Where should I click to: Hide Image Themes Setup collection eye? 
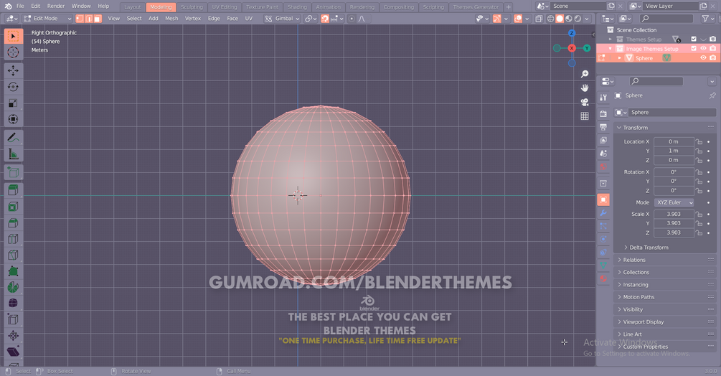pyautogui.click(x=703, y=48)
